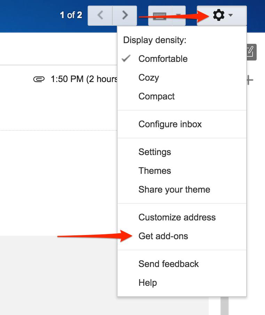Select Send feedback menu entry
This screenshot has width=265, height=315.
point(182,264)
